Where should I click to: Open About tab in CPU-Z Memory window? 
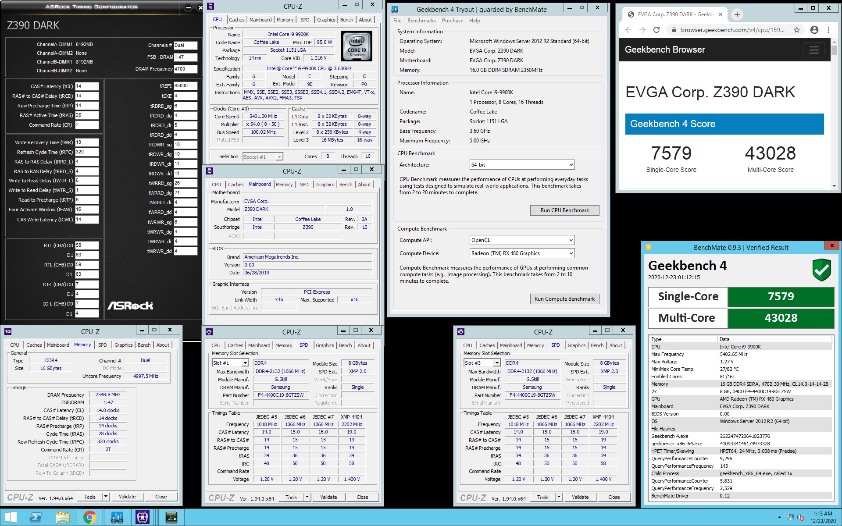tap(163, 345)
